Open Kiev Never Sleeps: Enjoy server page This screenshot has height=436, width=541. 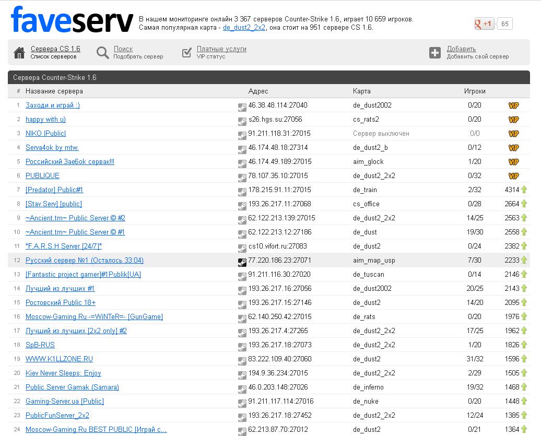tap(63, 373)
